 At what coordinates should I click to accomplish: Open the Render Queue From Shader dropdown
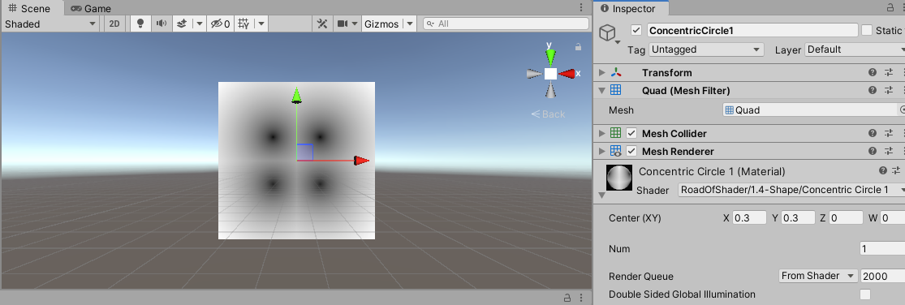[818, 276]
